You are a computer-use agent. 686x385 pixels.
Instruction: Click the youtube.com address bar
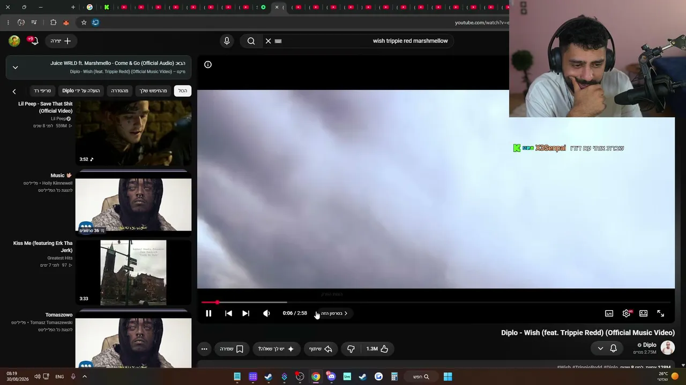coord(300,22)
